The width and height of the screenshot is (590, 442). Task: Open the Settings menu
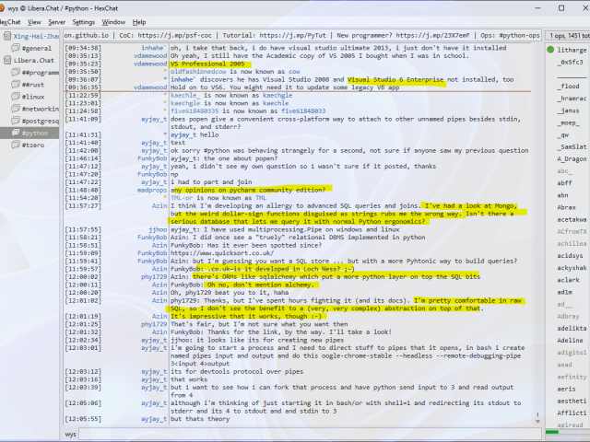(83, 21)
